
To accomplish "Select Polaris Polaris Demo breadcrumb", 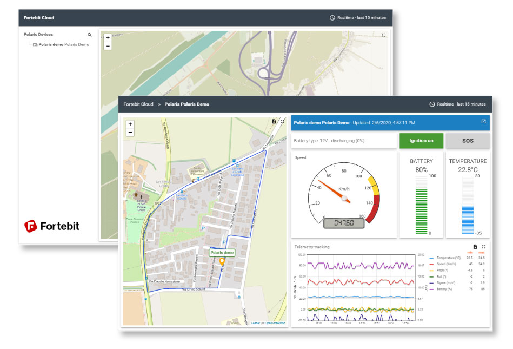I will (x=187, y=104).
